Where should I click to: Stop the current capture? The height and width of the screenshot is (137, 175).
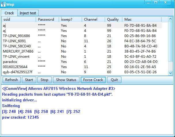pos(44,80)
